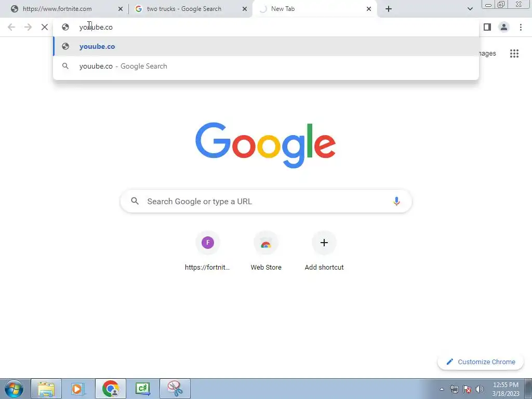Image resolution: width=532 pixels, height=399 pixels.
Task: Close the New Tab tab
Action: coord(369,9)
